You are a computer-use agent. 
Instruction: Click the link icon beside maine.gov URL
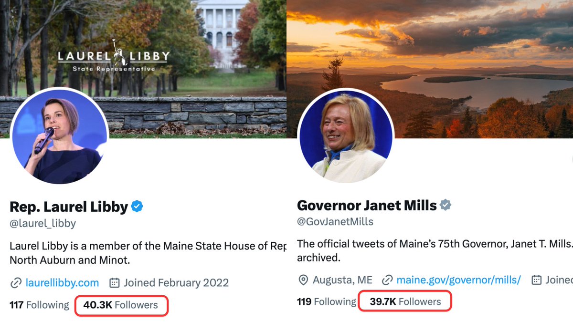point(388,280)
